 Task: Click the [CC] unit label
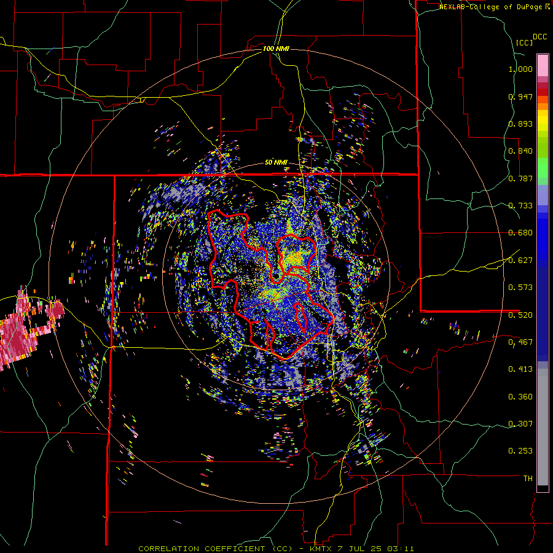click(525, 42)
